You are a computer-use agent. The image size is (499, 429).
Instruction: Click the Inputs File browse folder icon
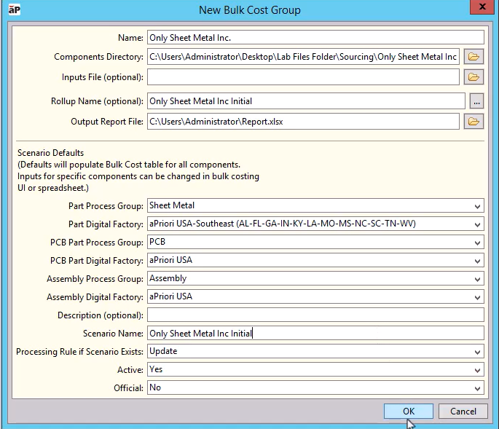click(x=474, y=76)
